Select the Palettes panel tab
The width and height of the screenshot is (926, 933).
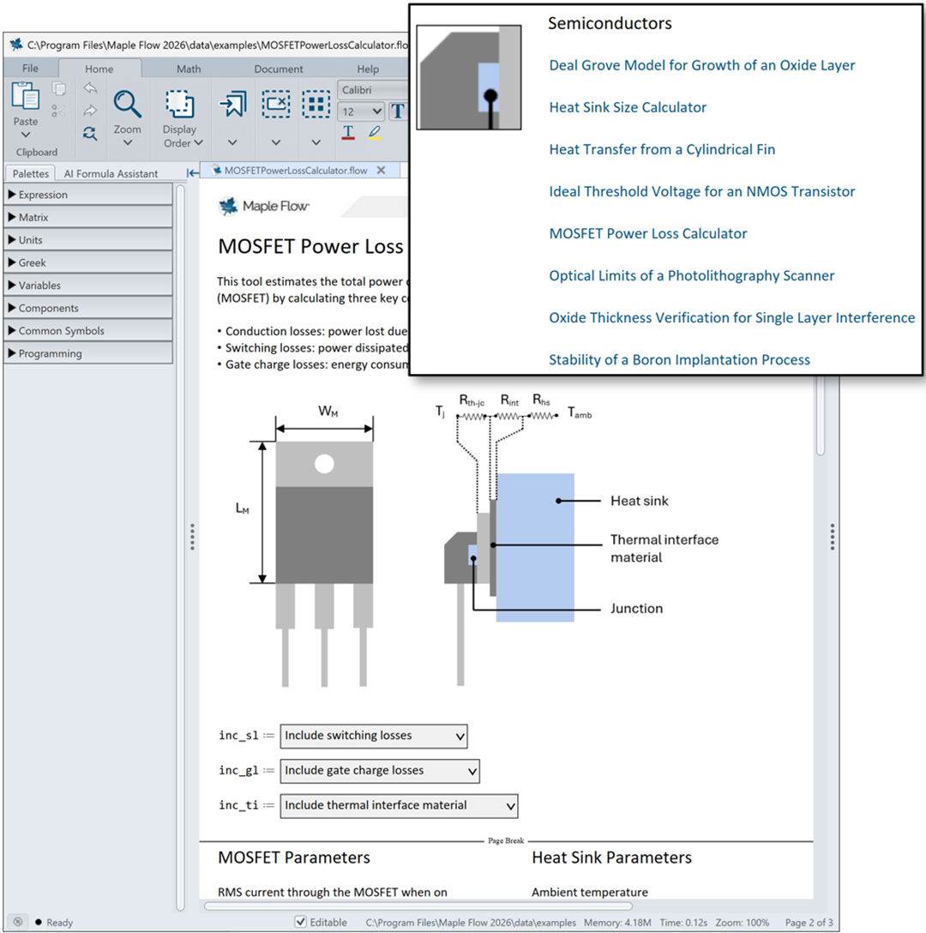coord(30,173)
